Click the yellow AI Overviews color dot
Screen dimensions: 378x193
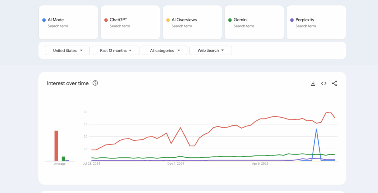click(x=168, y=20)
